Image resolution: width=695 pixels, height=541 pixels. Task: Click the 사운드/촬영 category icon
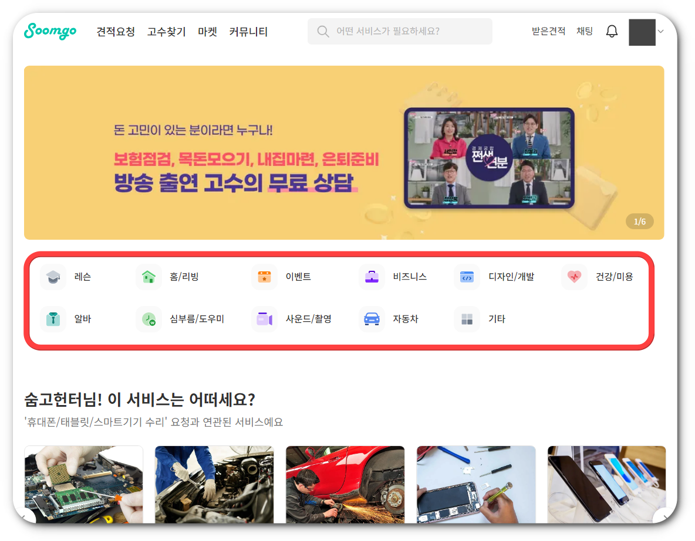coord(264,319)
